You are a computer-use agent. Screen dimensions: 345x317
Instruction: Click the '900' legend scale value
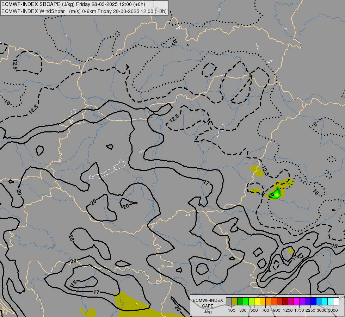pos(277,310)
